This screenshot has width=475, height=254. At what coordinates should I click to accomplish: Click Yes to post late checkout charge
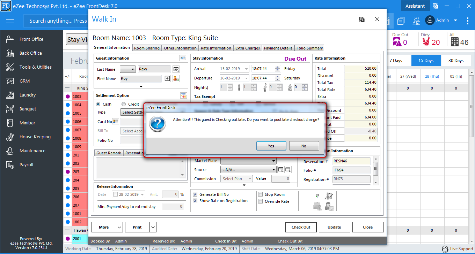271,146
